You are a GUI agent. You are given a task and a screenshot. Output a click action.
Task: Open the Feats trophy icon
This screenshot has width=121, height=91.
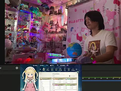pos(65,69)
